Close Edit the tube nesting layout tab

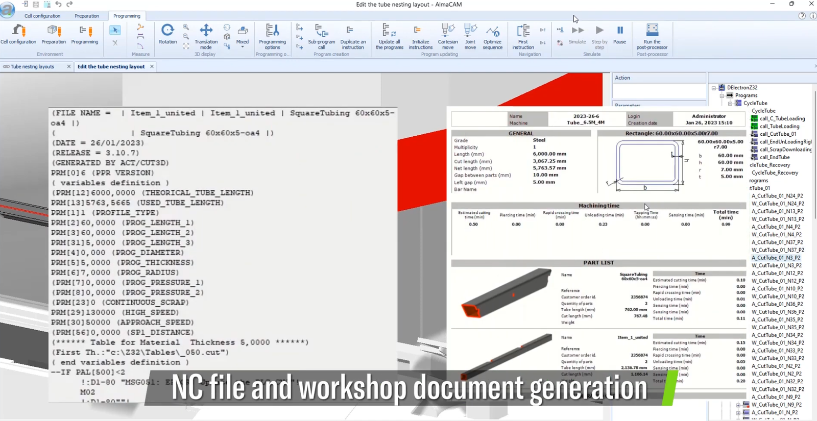click(152, 66)
